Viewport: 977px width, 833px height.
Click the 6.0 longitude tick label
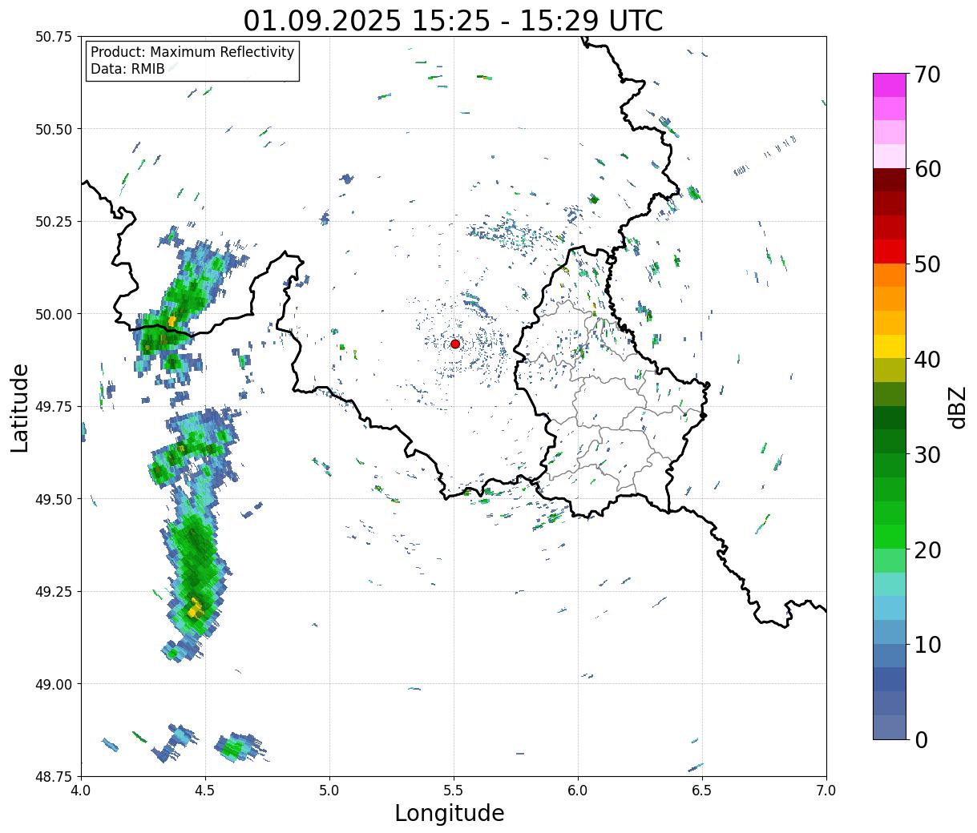[578, 791]
